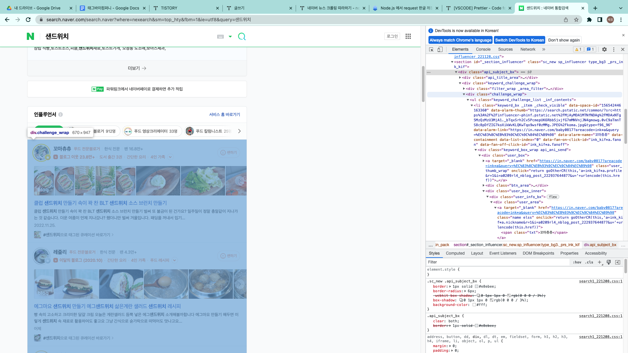Image resolution: width=628 pixels, height=353 pixels.
Task: Click Switch DevTools to Korean button
Action: point(519,40)
